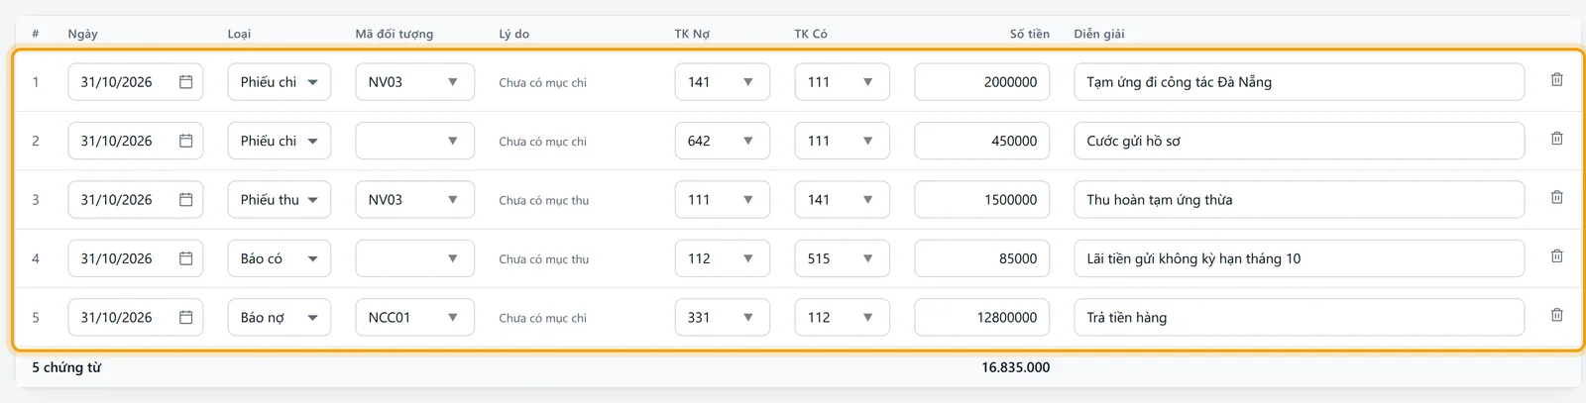
Task: Click trash icon for Cước gửi hồ sơ row
Action: (x=1556, y=139)
